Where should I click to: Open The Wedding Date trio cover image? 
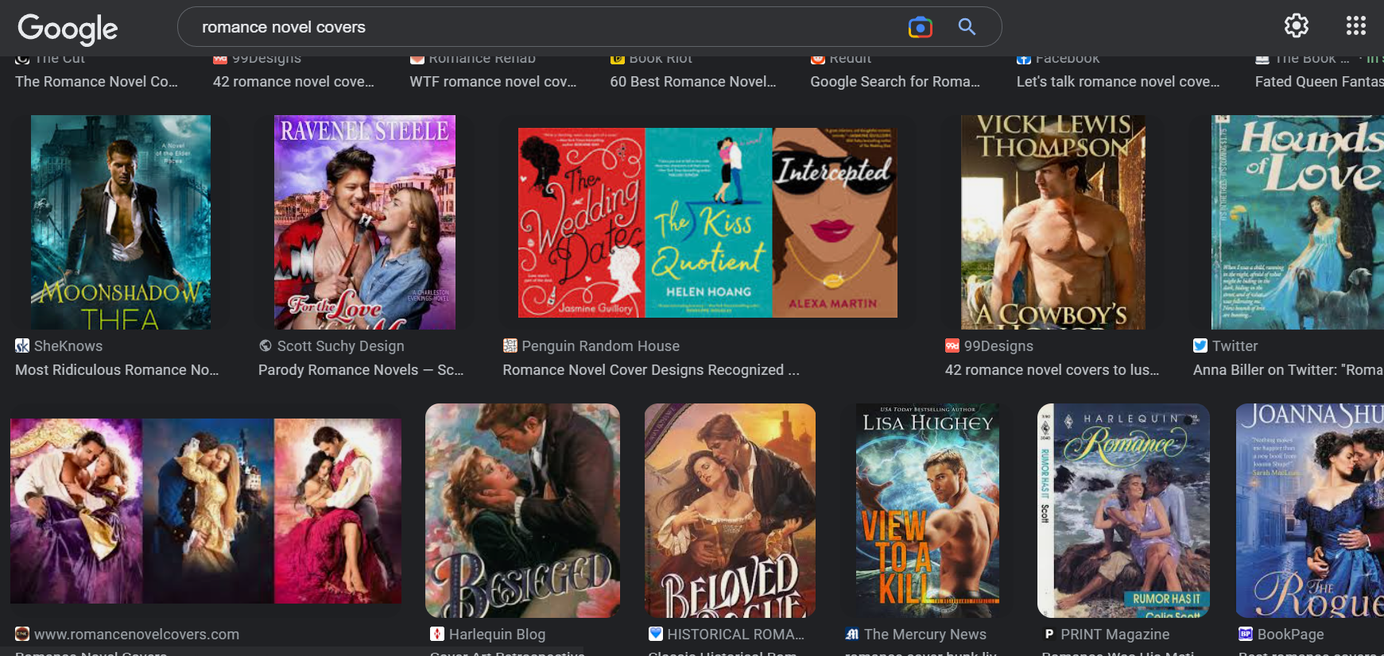click(x=708, y=222)
